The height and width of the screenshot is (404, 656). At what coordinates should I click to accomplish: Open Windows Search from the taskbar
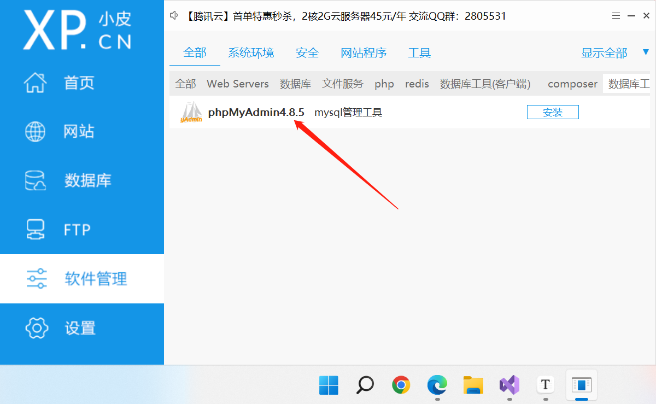(x=365, y=385)
